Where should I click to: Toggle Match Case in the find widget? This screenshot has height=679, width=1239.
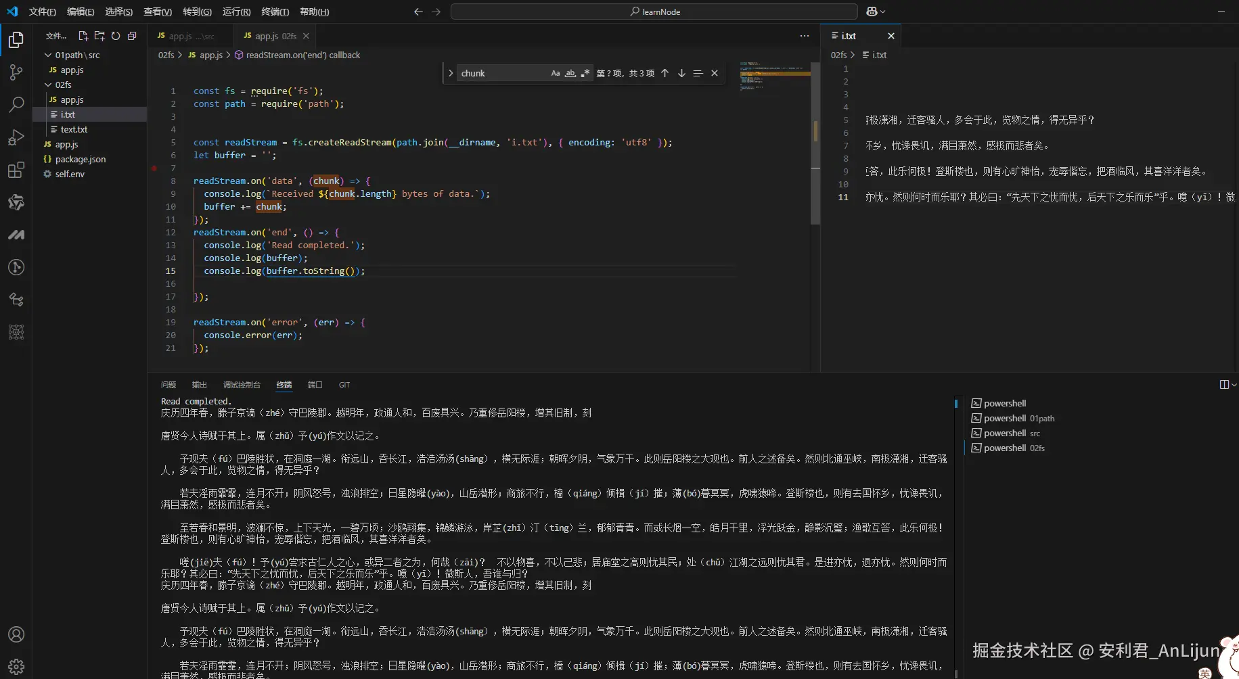(x=556, y=73)
